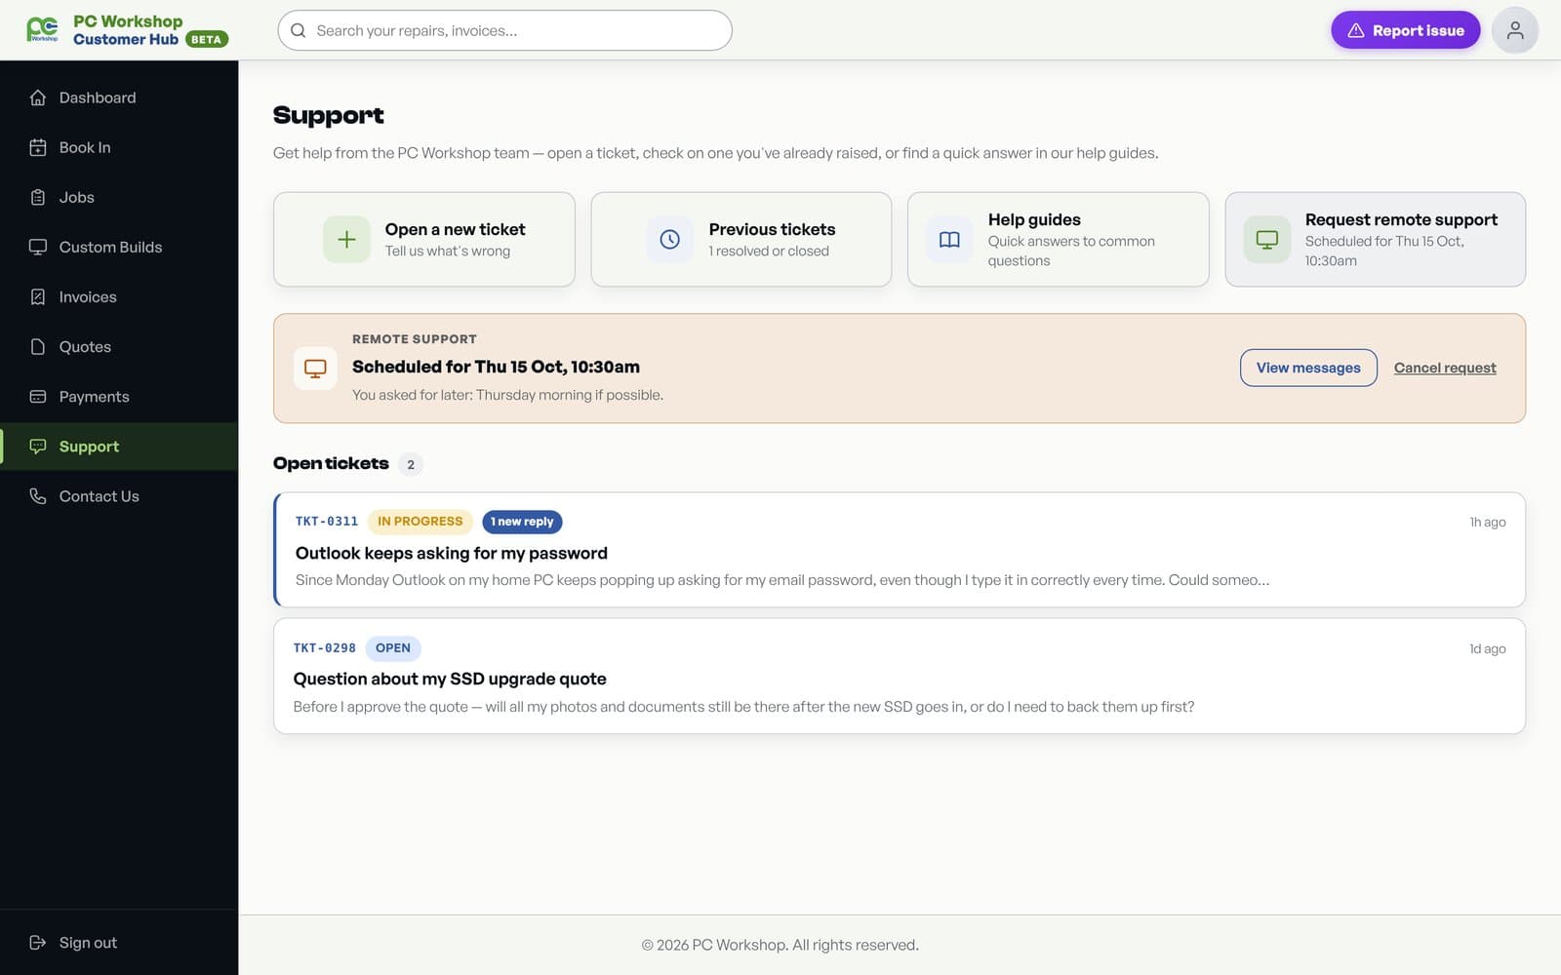Click the Support chat bubble icon
Screen dimensions: 1561x975
click(x=38, y=446)
